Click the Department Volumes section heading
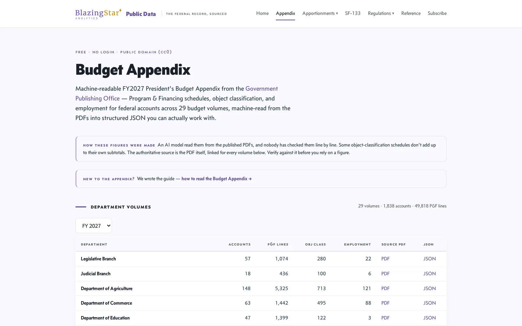Image resolution: width=522 pixels, height=326 pixels. click(121, 207)
